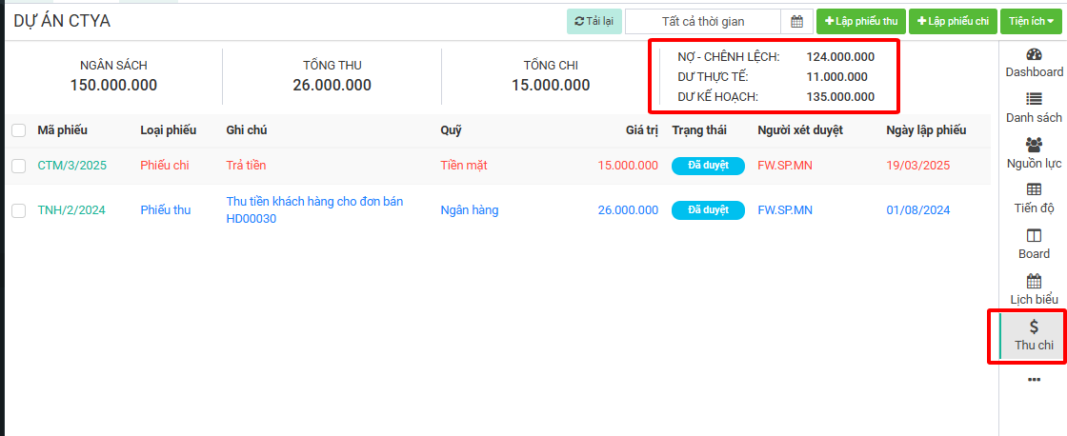1067x436 pixels.
Task: Expand the Tiện ích dropdown menu
Action: pos(1031,22)
